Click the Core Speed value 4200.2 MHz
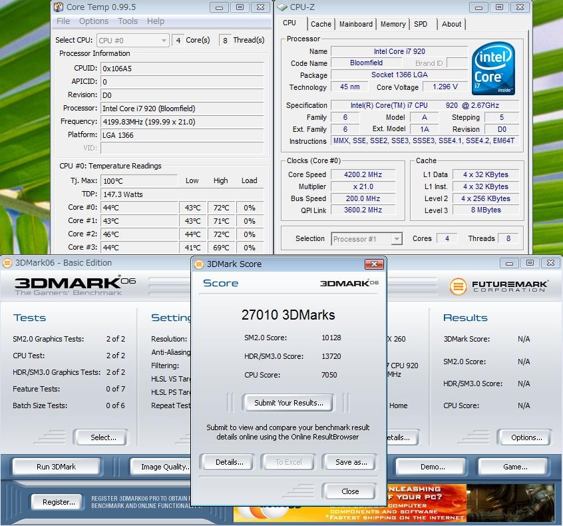Viewport: 563px width, 526px height. click(363, 174)
